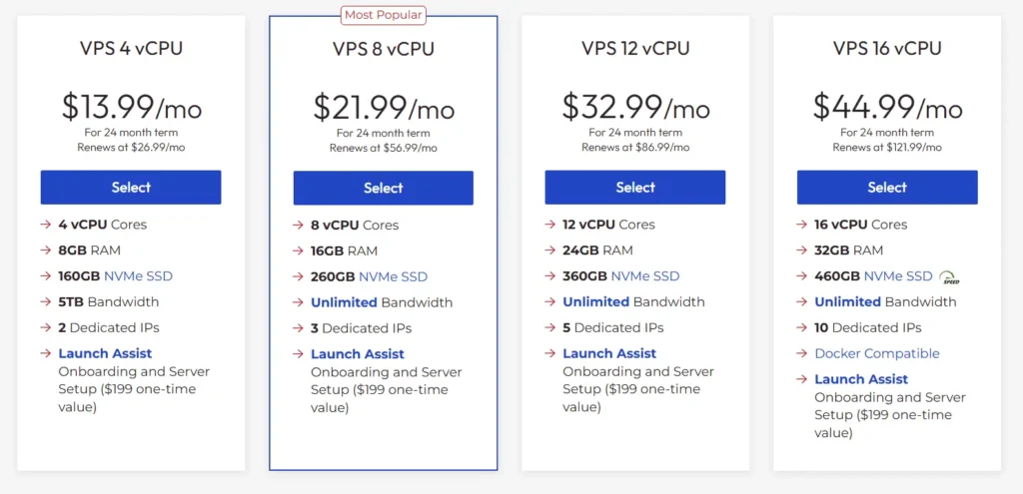This screenshot has width=1023, height=494.
Task: Click the Most Popular badge
Action: tap(383, 15)
